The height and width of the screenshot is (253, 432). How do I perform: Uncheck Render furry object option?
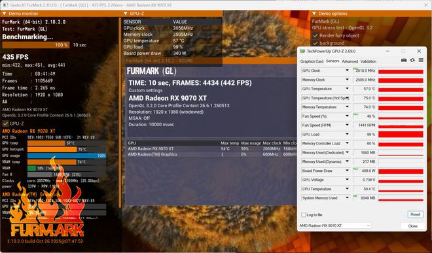315,35
